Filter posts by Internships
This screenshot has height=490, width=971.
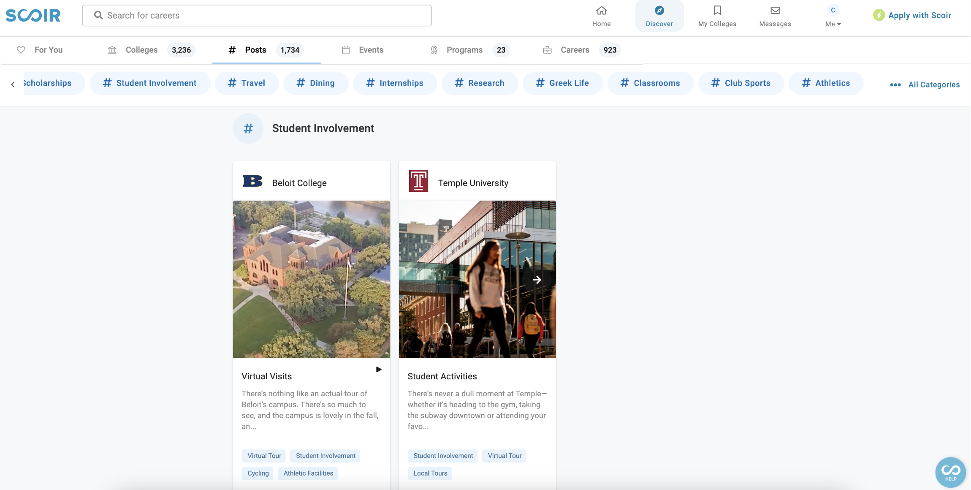click(x=395, y=83)
